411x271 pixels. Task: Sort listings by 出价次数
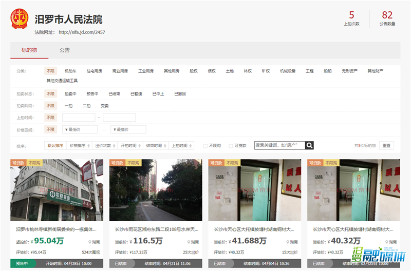pos(105,146)
